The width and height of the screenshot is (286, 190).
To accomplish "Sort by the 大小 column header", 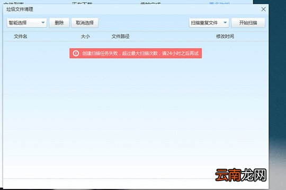I will [85, 36].
